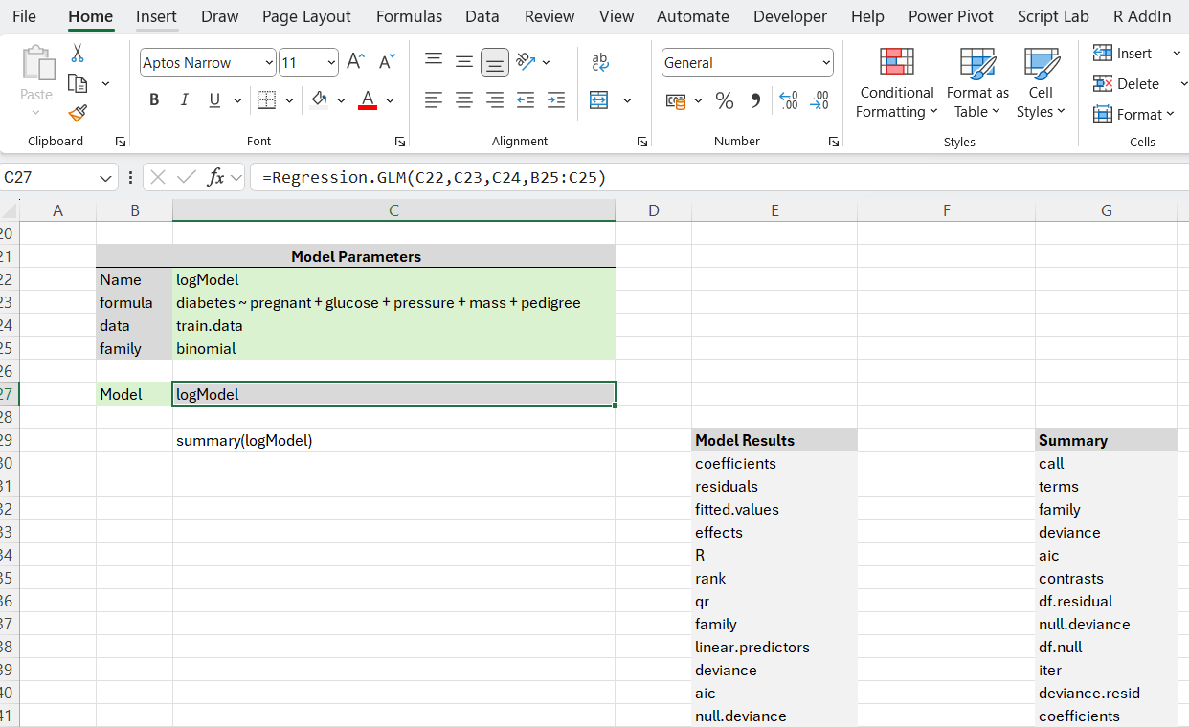The width and height of the screenshot is (1189, 727).
Task: Increase font size with larger A
Action: click(355, 62)
